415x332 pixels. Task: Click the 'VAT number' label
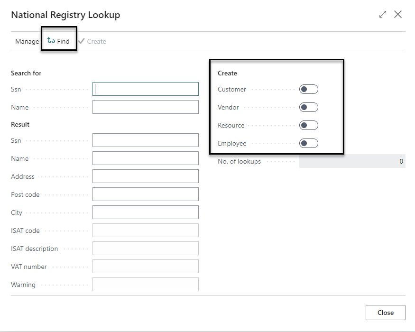click(29, 267)
